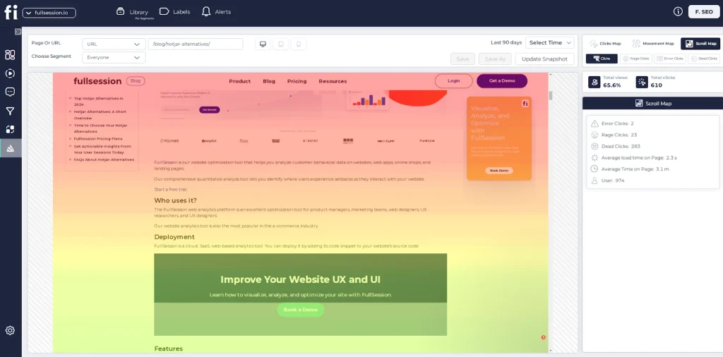The image size is (723, 357).
Task: Open the funnel icon in sidebar
Action: [x=10, y=111]
